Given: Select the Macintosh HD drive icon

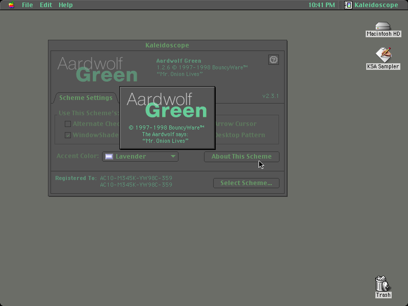Looking at the screenshot, I should (383, 27).
